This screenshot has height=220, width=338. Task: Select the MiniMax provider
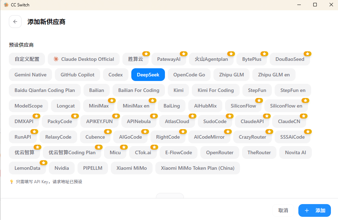click(x=98, y=106)
